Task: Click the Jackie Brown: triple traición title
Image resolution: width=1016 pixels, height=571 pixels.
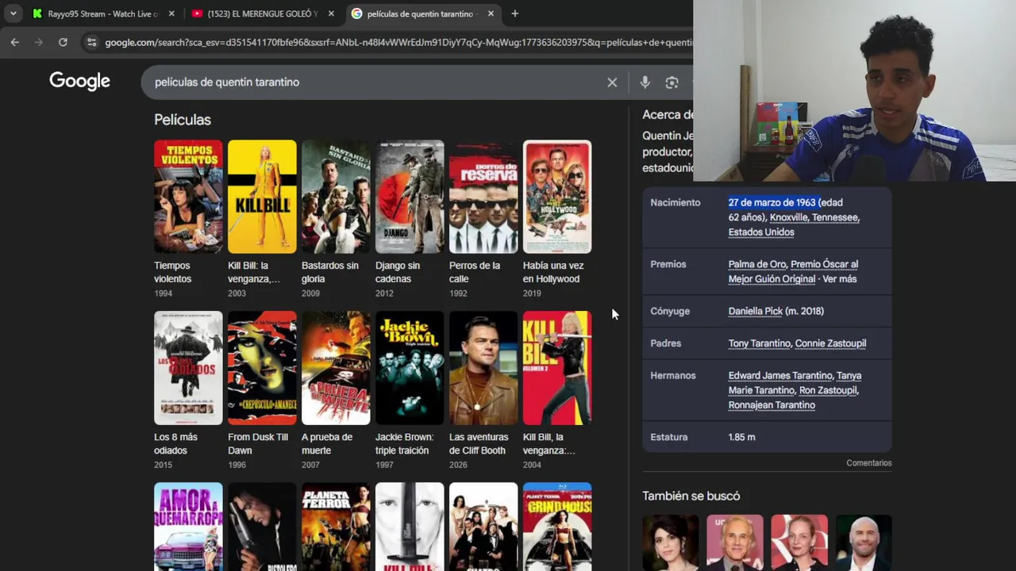Action: [x=405, y=443]
